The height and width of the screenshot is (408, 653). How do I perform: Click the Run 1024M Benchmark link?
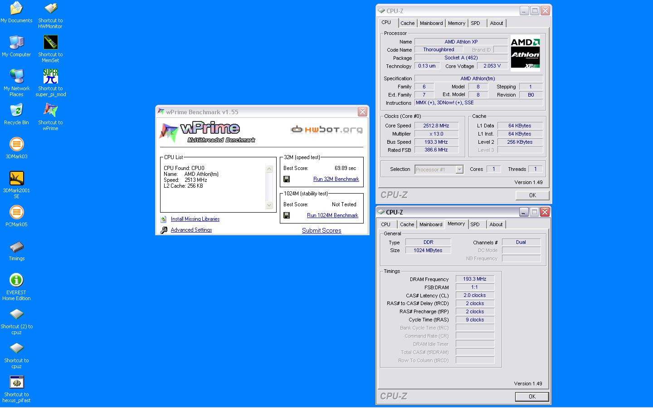pyautogui.click(x=332, y=215)
